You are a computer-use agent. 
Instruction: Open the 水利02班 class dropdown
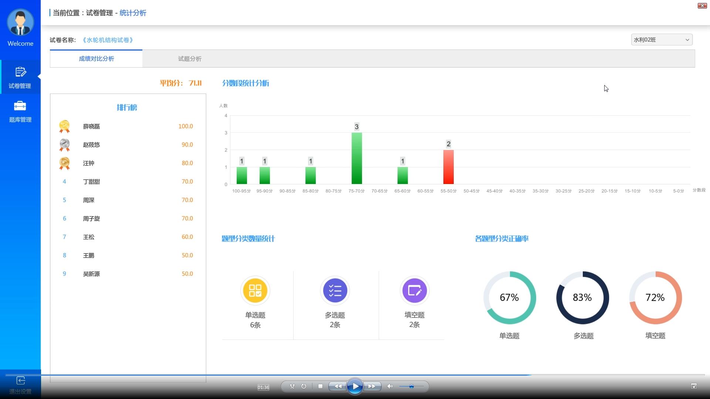click(661, 40)
